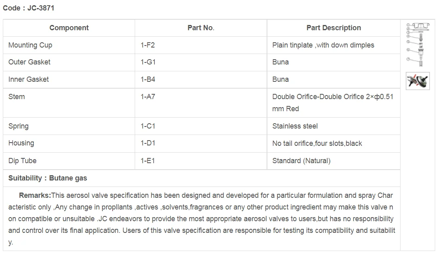
Task: Select the Mounting Cup component cell
Action: point(69,45)
